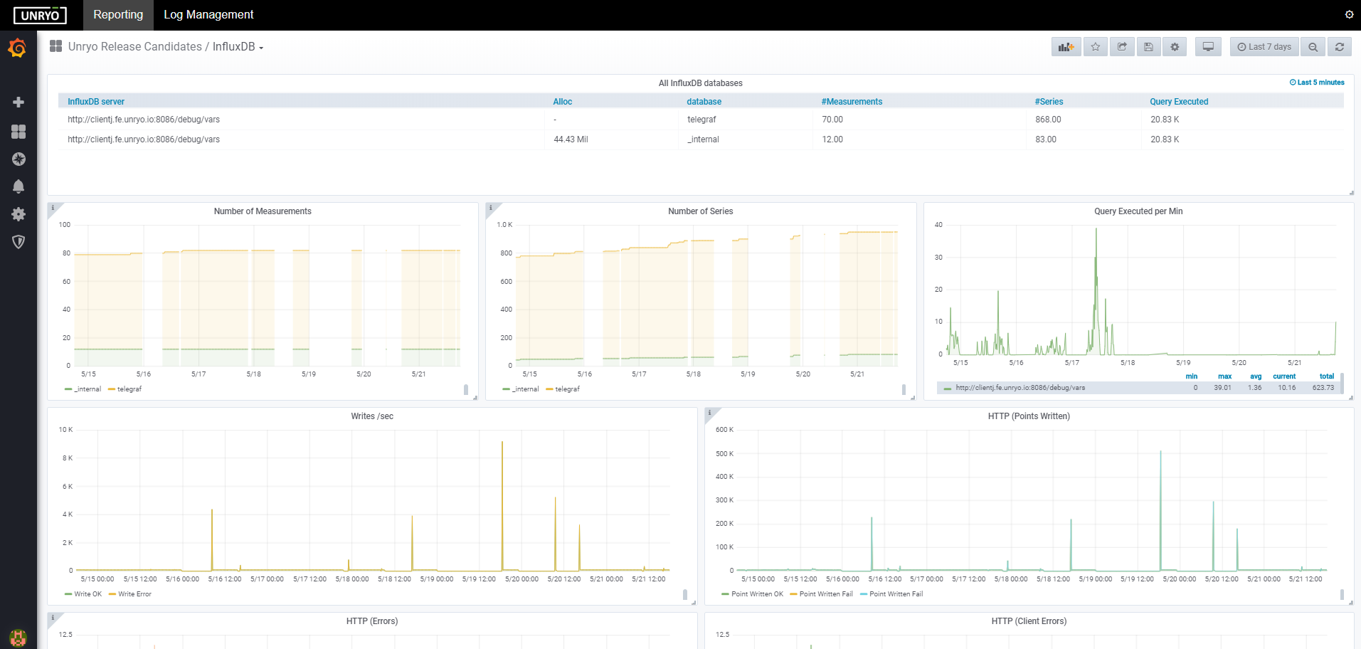Screen dimensions: 1361x649
Task: Toggle _internal series in Number of Measurements
Action: (x=88, y=389)
